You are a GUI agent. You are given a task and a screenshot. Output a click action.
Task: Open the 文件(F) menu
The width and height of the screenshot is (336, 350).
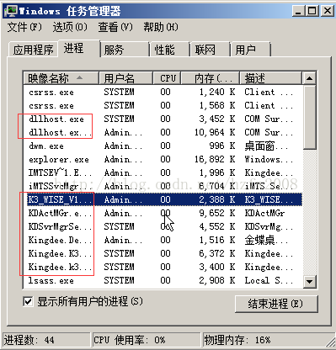[24, 27]
